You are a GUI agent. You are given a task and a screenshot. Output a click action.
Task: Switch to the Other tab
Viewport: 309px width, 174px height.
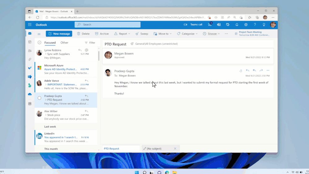point(64,43)
